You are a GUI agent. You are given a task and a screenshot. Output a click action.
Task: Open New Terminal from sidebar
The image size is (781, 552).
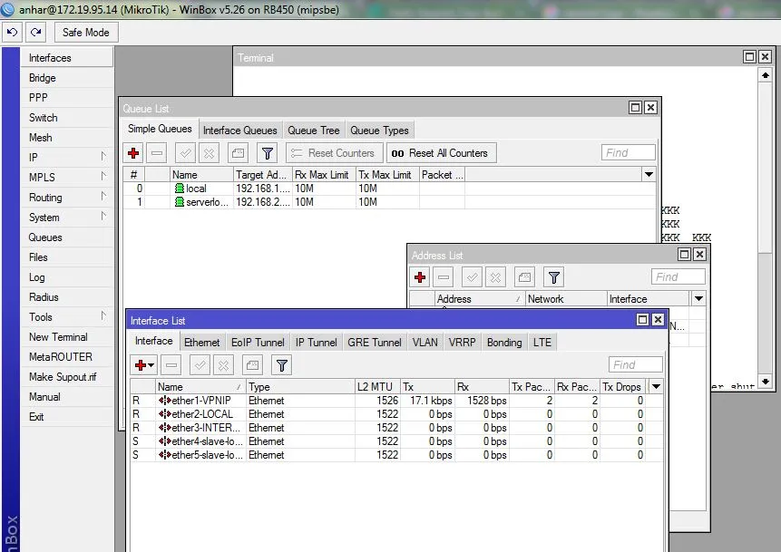click(67, 337)
